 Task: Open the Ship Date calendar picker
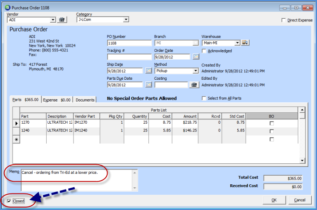click(x=148, y=71)
